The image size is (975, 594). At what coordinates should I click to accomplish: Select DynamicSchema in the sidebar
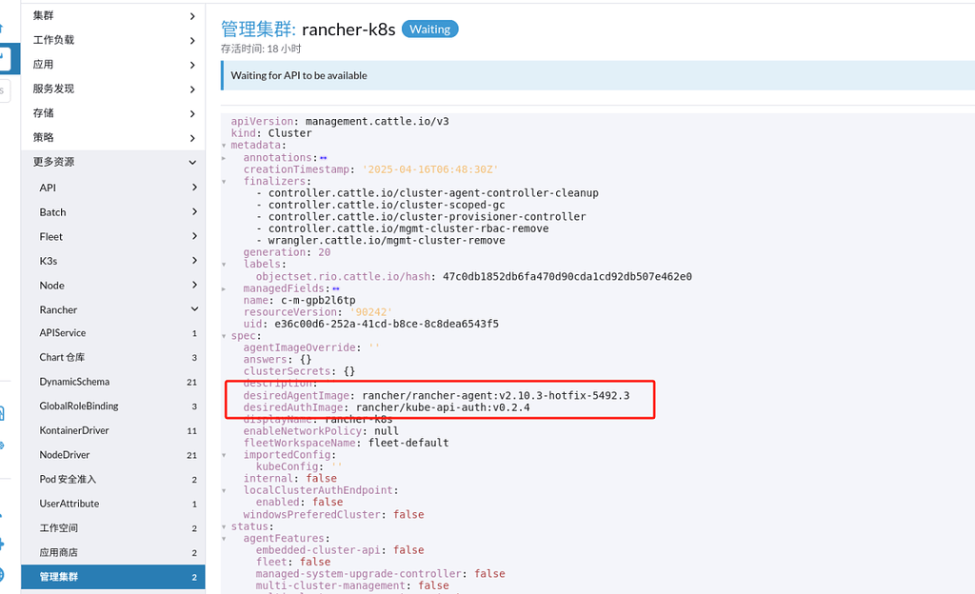(112, 381)
